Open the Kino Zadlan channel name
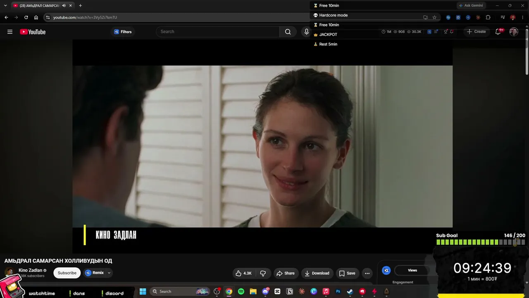The image size is (529, 298). 30,270
